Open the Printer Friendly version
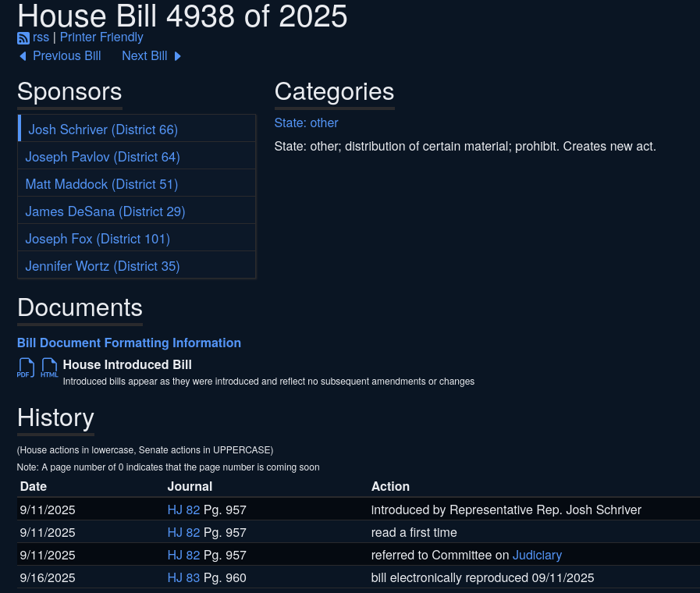Viewport: 700px width, 593px height. 101,37
